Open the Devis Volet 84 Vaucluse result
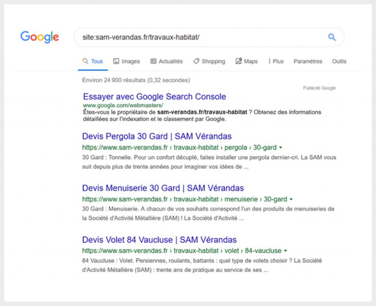 [x=159, y=240]
